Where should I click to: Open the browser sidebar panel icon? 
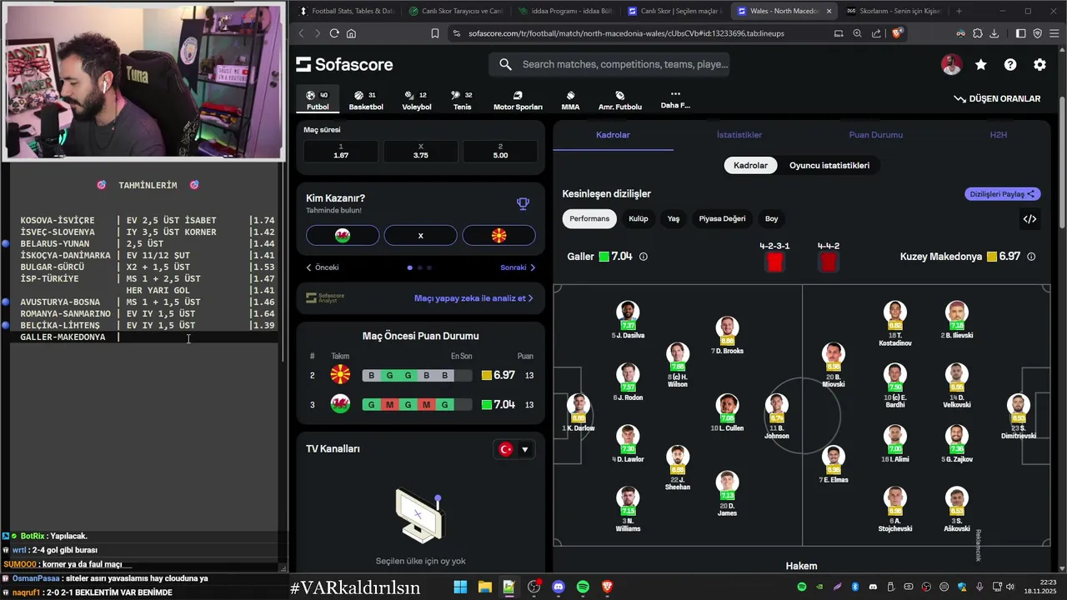pos(1020,33)
